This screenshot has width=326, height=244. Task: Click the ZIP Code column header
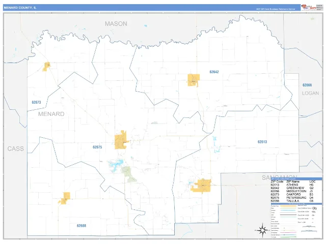pyautogui.click(x=277, y=181)
